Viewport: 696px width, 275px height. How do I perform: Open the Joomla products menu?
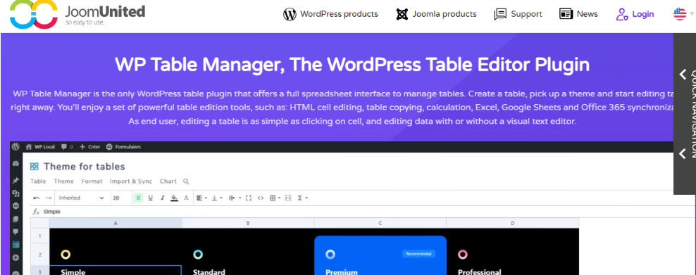tap(436, 14)
